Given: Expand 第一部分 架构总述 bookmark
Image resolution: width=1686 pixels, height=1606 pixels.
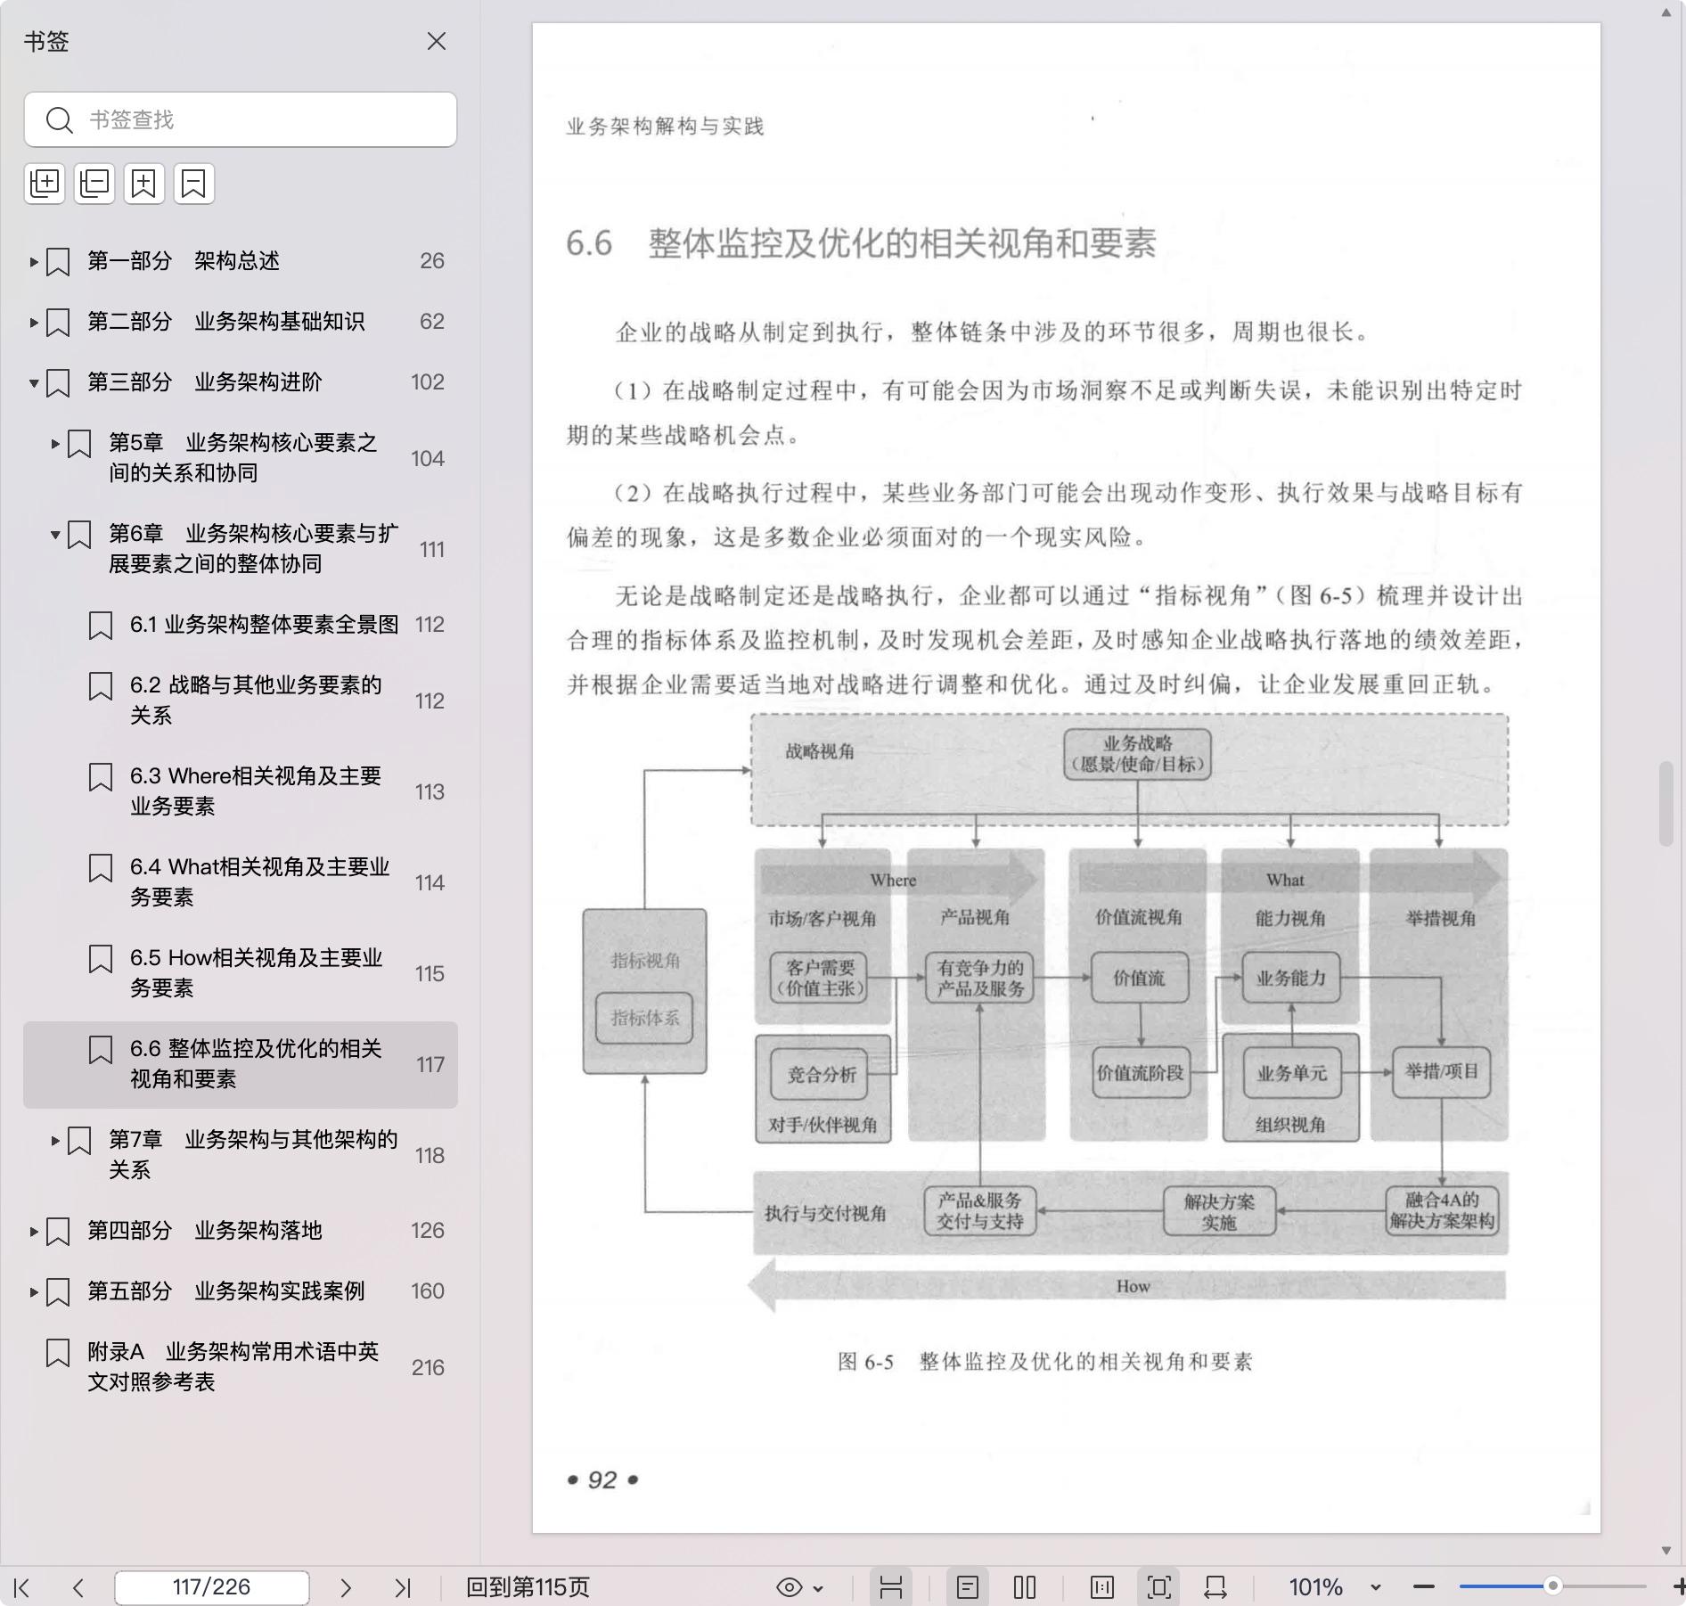Looking at the screenshot, I should [34, 261].
